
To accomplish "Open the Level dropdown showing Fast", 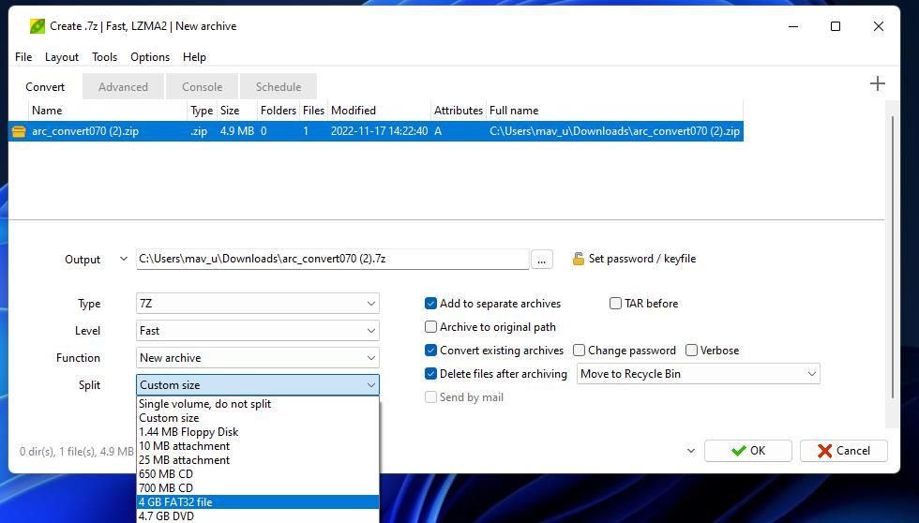I will coord(257,330).
